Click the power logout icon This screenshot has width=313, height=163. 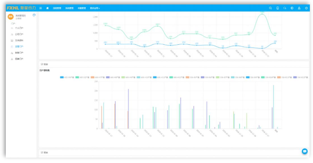tap(306, 8)
